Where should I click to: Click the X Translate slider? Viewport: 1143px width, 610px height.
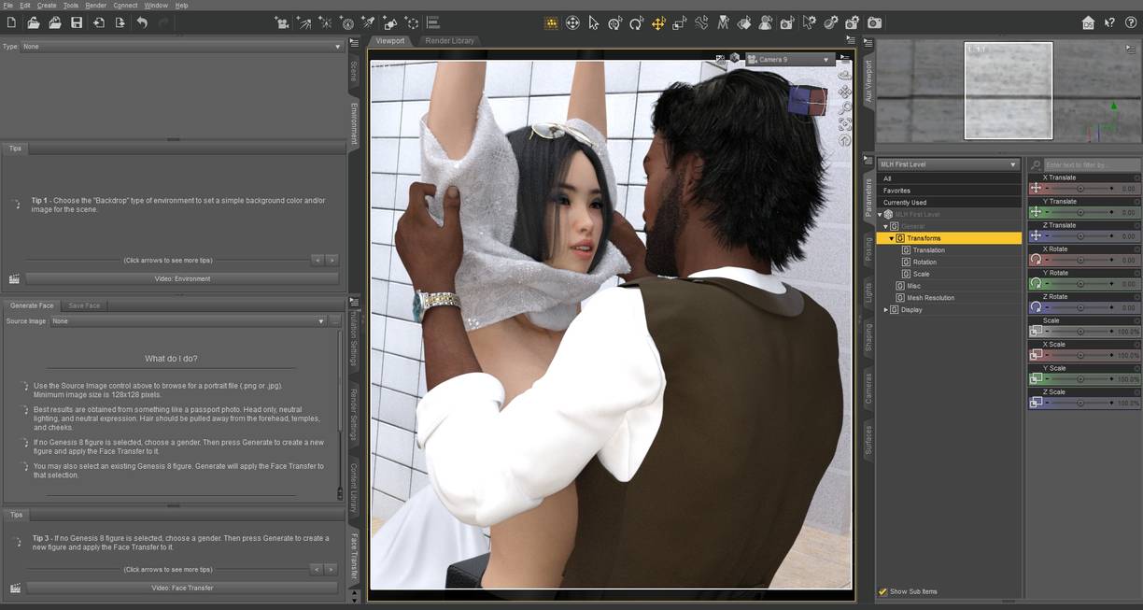pyautogui.click(x=1080, y=189)
